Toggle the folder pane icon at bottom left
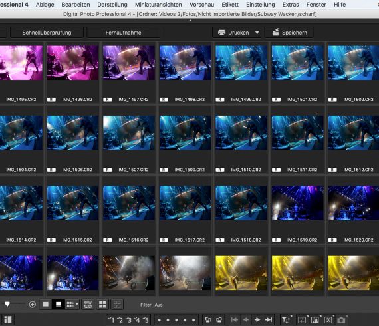 coord(8,320)
